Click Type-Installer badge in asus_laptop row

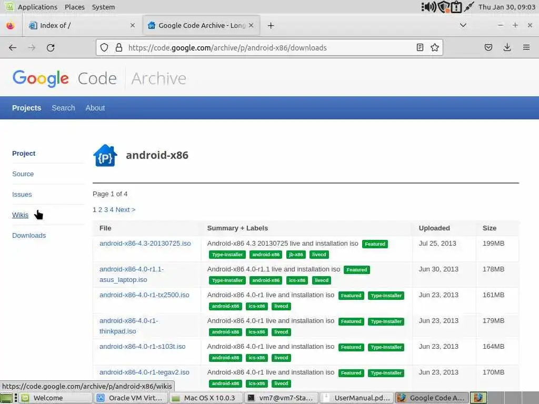[227, 280]
